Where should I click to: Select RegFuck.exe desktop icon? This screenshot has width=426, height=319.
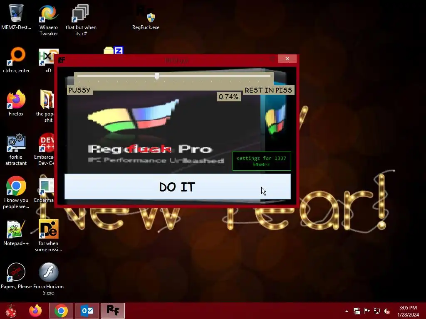146,17
